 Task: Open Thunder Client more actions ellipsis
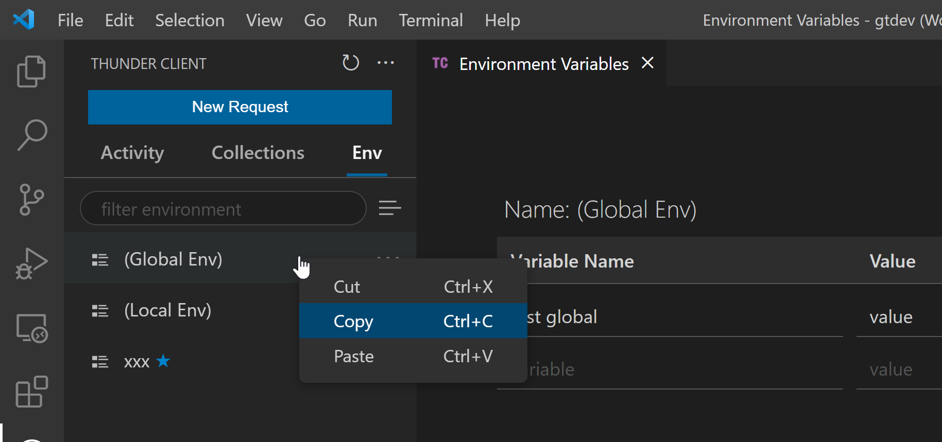386,63
